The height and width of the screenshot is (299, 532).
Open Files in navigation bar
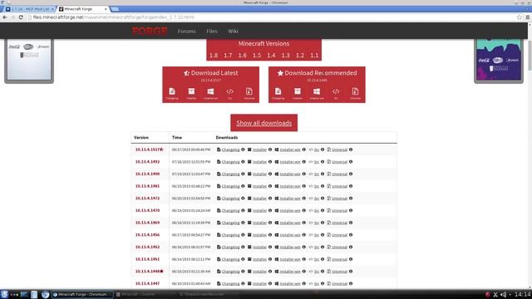coord(212,32)
